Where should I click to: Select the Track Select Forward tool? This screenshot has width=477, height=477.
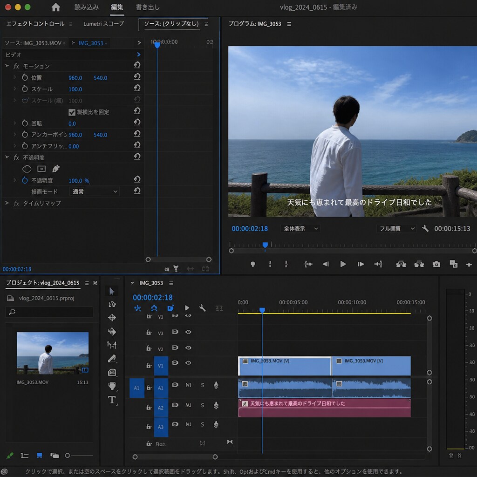[112, 304]
